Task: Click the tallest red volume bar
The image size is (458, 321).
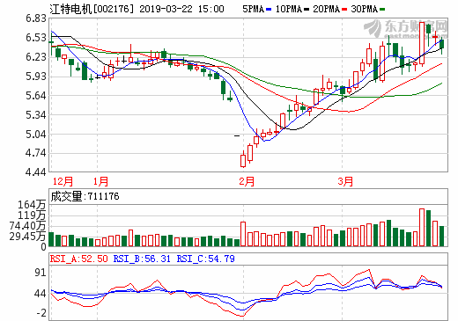Action: (x=422, y=227)
